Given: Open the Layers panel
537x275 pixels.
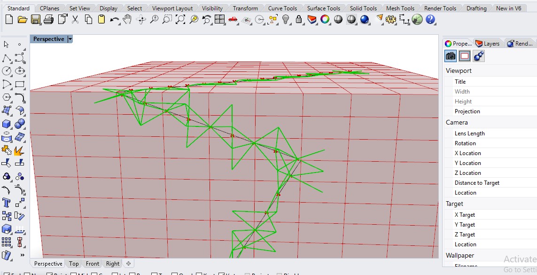Looking at the screenshot, I should pos(488,43).
